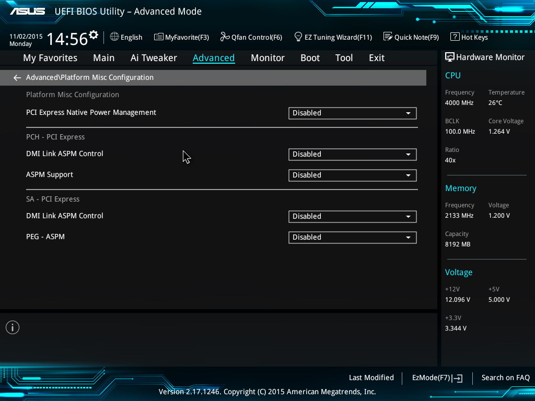Switch to the Ai Tweaker tab
The width and height of the screenshot is (535, 401).
pyautogui.click(x=154, y=58)
